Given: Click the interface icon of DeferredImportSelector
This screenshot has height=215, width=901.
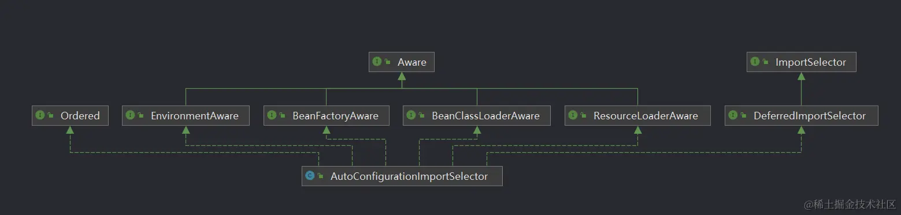Looking at the screenshot, I should coord(733,115).
